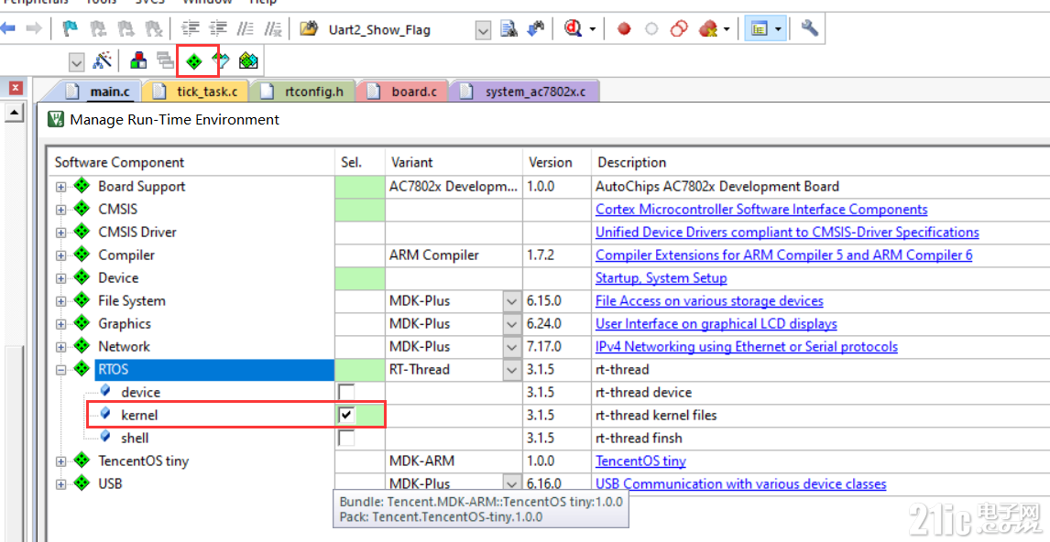The height and width of the screenshot is (542, 1050).
Task: Open Find in Files folder-binoculars icon
Action: pos(309,28)
